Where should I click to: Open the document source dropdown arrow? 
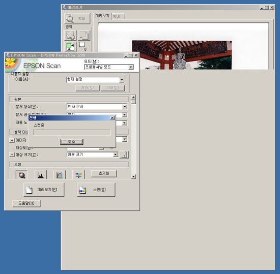(x=125, y=114)
